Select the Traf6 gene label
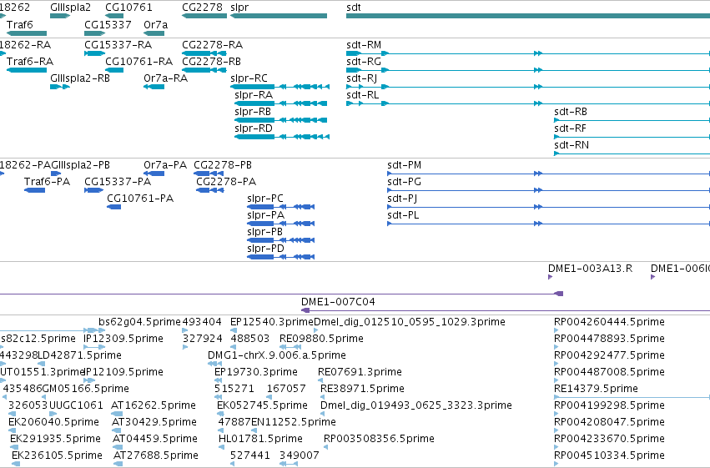The image size is (710, 468). tap(20, 24)
